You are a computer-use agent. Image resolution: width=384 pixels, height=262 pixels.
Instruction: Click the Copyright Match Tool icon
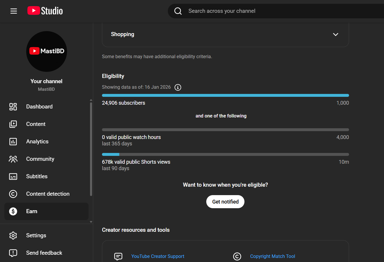point(237,256)
